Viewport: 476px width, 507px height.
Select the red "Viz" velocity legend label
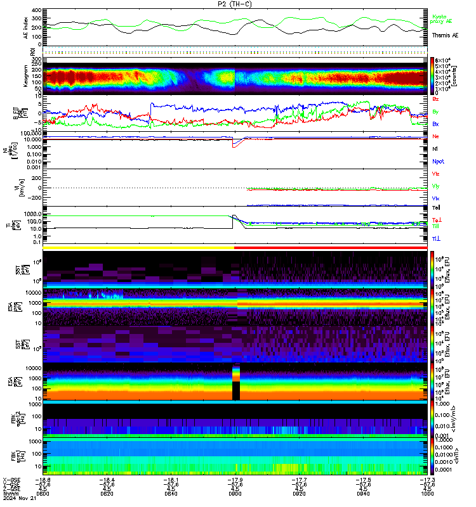pos(435,174)
